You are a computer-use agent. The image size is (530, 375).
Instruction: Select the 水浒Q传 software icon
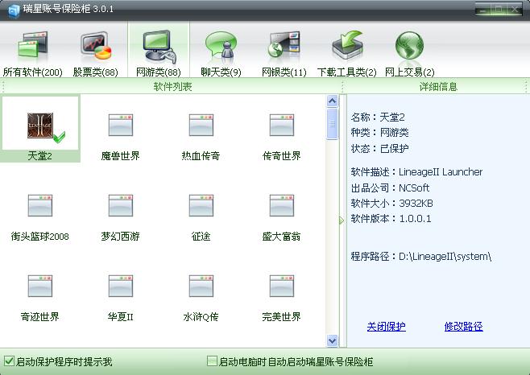(201, 286)
